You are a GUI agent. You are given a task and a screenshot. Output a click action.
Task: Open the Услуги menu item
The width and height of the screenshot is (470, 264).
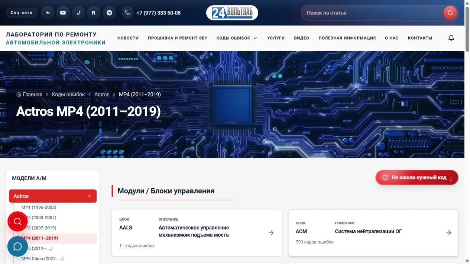click(x=276, y=38)
